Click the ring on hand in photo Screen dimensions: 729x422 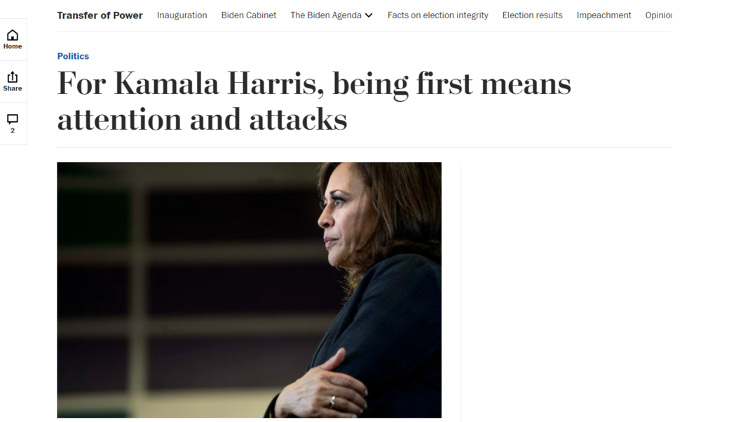(x=332, y=402)
